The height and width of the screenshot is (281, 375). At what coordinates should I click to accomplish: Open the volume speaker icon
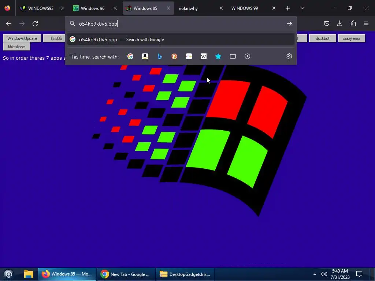pos(324,274)
